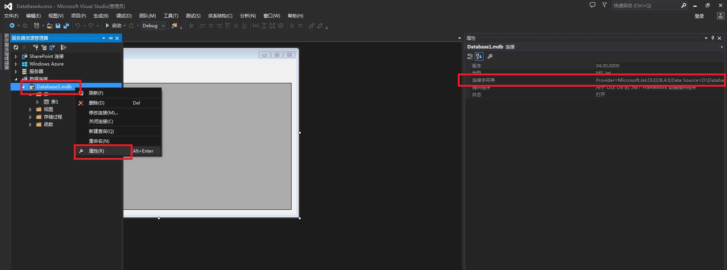727x270 pixels.
Task: Toggle Alphabetical sort in Properties panel
Action: [x=479, y=56]
